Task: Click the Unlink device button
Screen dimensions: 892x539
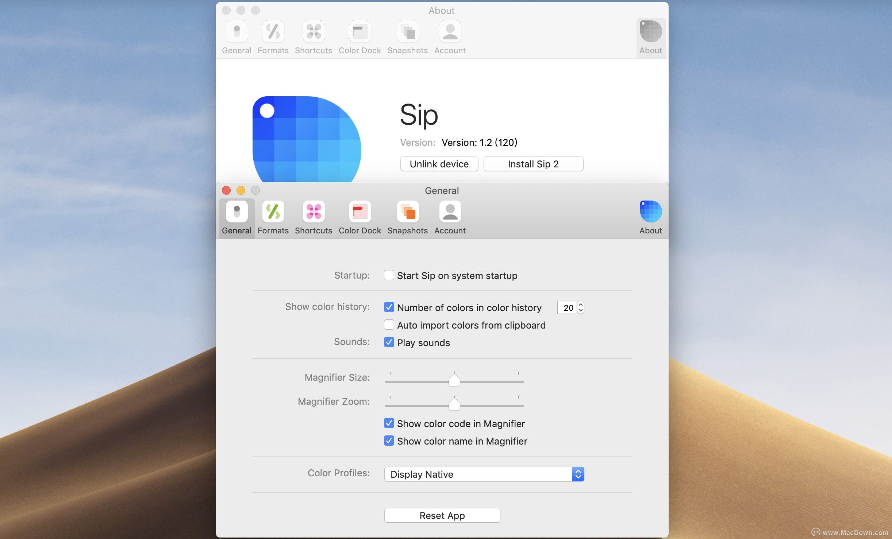Action: coord(439,164)
